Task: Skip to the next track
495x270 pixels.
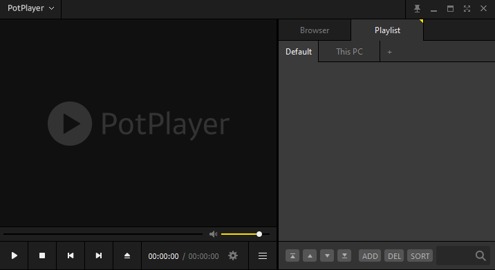Action: 98,255
